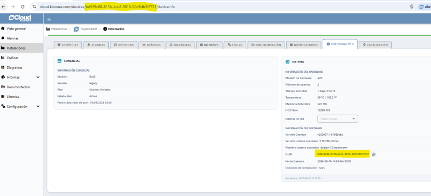Toggle the sidebar with the hamburger menu icon
The width and height of the screenshot is (431, 196).
coord(49,19)
